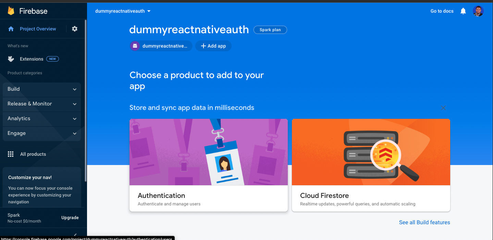Open the dummyreactnativeauth project dropdown
The image size is (493, 240).
[x=123, y=11]
